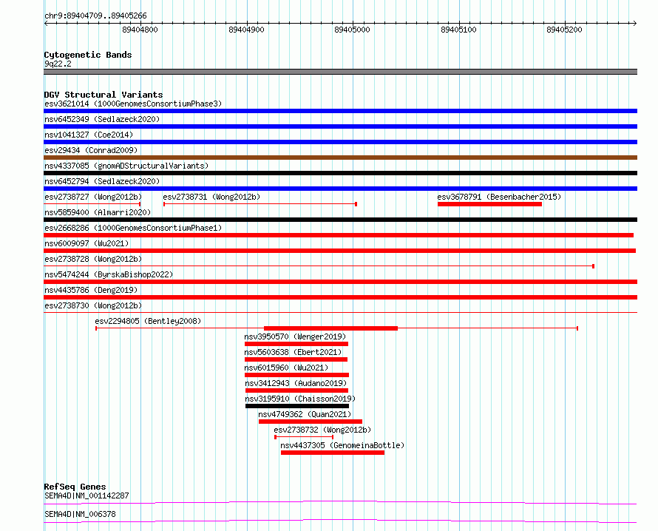The image size is (658, 531).
Task: Select the red bar under nsv5474244
Action: coord(340,282)
